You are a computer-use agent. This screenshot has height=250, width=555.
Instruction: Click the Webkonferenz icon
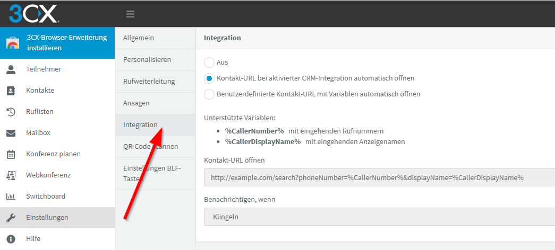11,175
